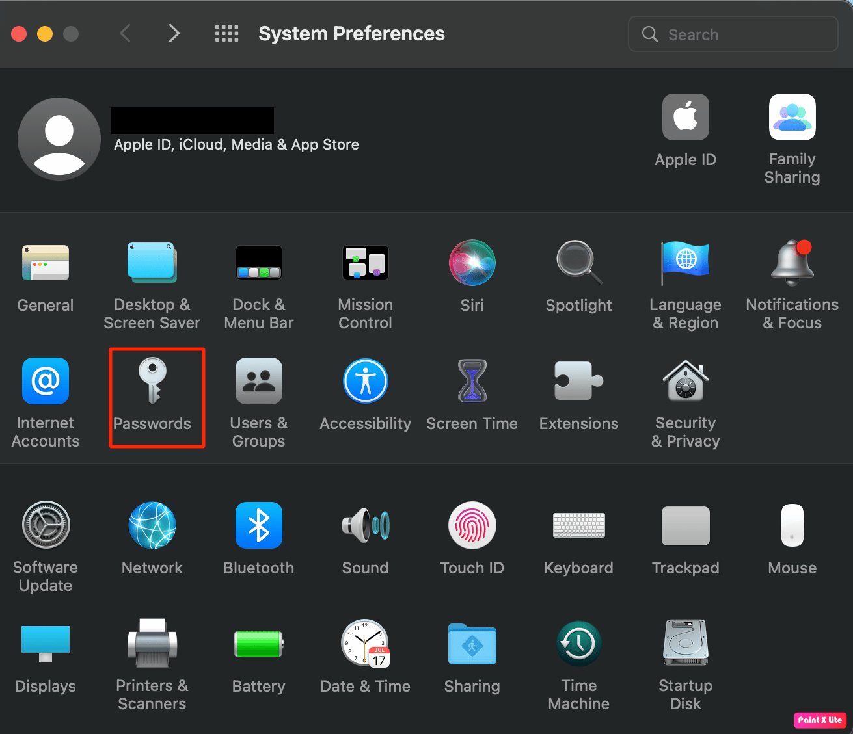Select the Siri preference pane
The image size is (853, 734).
[x=472, y=276]
